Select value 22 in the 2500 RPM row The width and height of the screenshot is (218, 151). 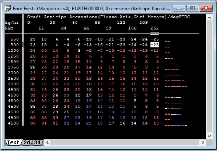(66, 78)
